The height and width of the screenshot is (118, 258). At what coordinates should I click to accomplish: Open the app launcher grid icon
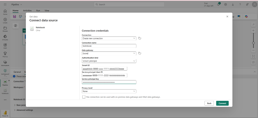point(5,4)
